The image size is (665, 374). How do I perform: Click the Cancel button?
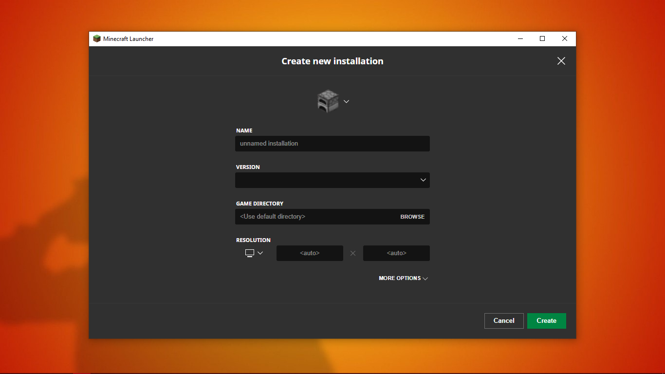(504, 321)
